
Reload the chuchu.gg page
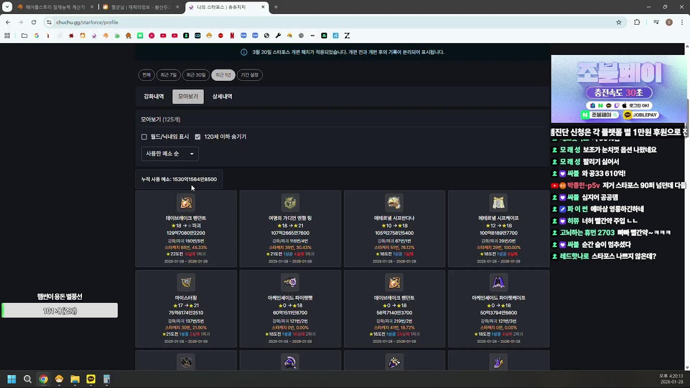click(x=33, y=22)
